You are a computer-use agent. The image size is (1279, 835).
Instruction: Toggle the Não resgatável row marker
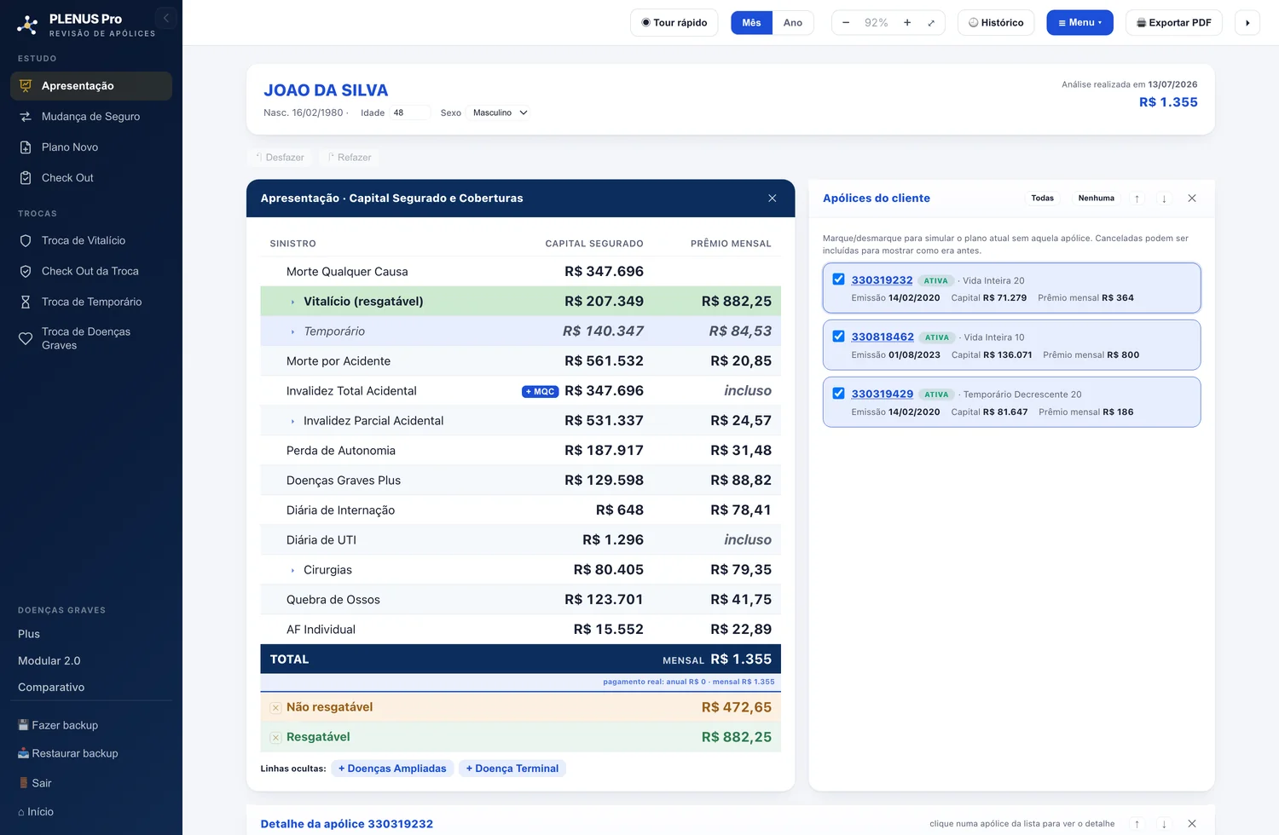[x=275, y=708]
